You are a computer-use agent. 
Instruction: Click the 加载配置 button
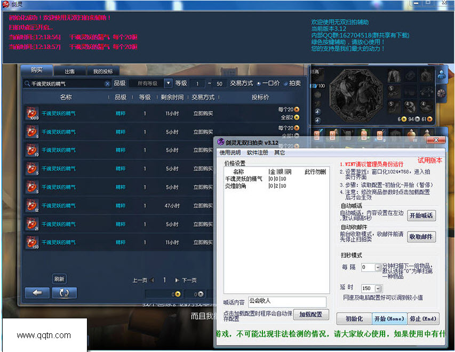tap(311, 315)
